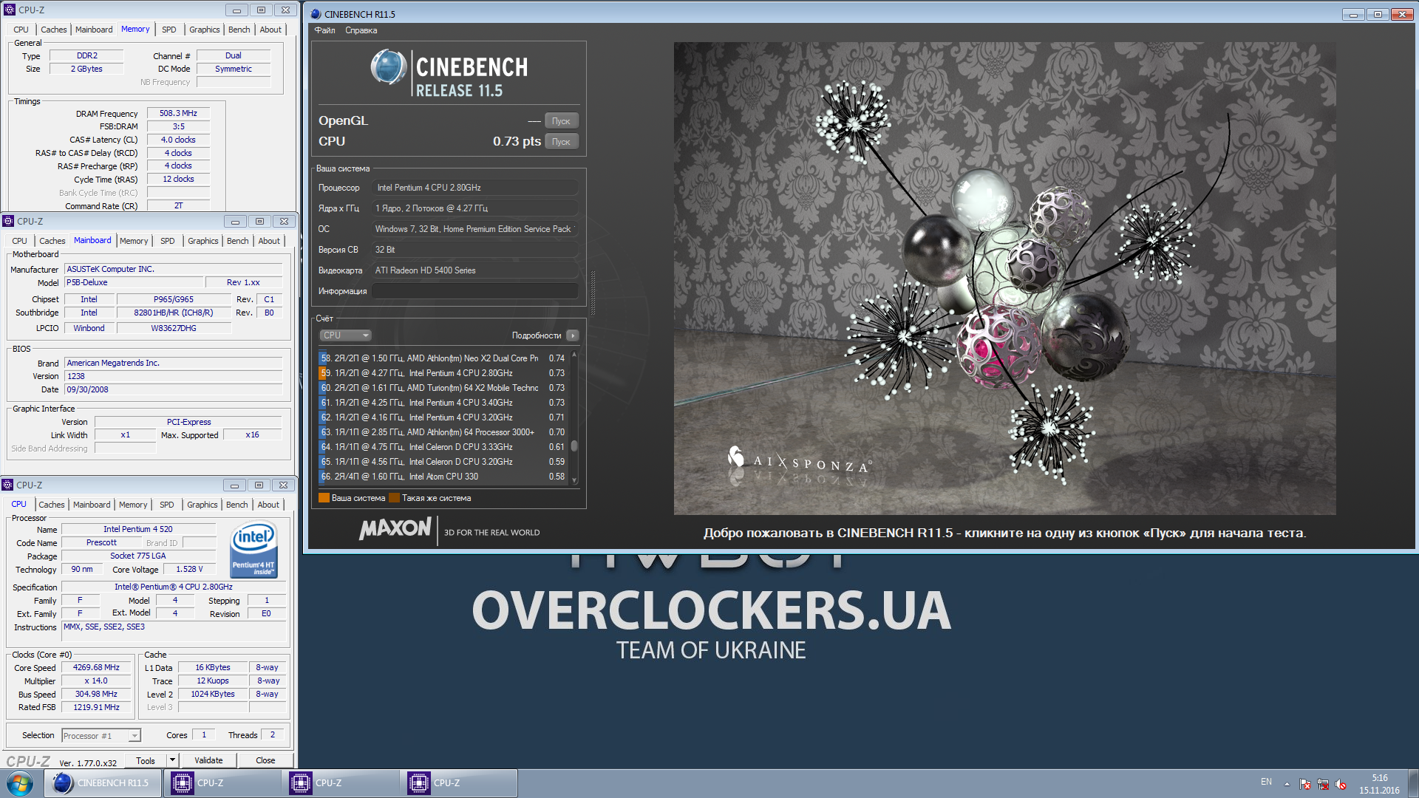
Task: Click the Validate button in CPU-Z
Action: pos(208,760)
